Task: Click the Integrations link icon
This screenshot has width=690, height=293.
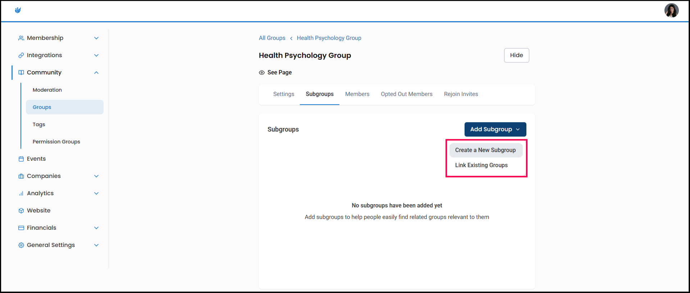Action: [21, 55]
